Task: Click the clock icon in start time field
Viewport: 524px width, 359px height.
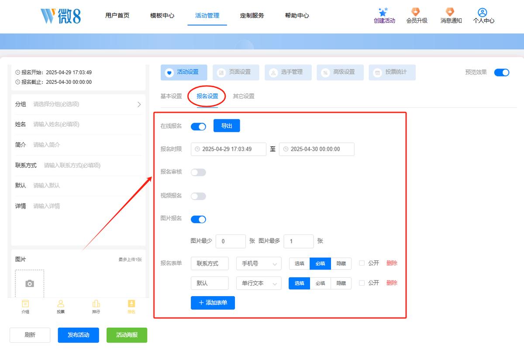Action: [197, 149]
